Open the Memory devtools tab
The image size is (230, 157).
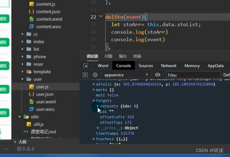pyautogui.click(x=192, y=66)
